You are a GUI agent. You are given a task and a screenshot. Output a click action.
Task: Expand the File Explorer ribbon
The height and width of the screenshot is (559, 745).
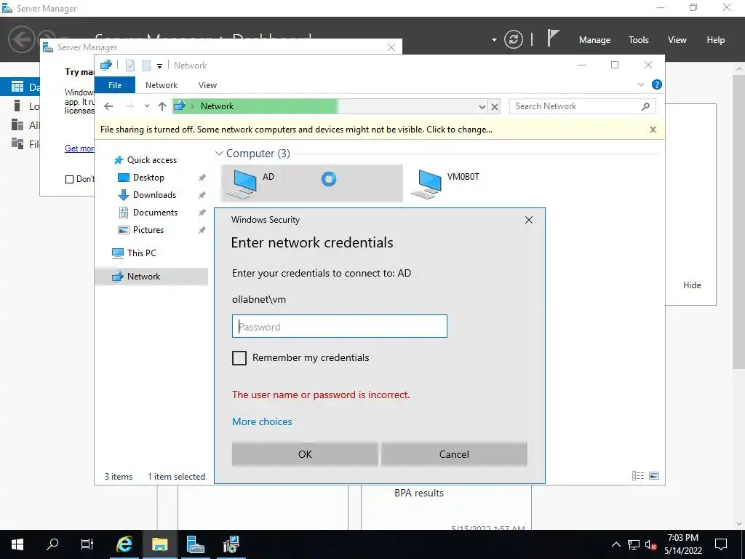tap(640, 84)
